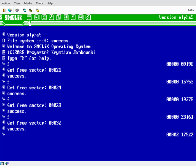Click the '00000 23161' counter value
Screen dimensions: 196x166
(180, 117)
